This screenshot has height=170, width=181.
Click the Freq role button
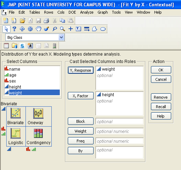(x=81, y=141)
